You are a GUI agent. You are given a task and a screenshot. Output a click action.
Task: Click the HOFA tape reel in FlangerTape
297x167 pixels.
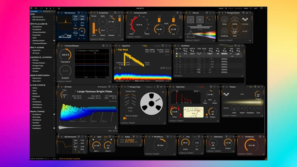[x=151, y=104]
